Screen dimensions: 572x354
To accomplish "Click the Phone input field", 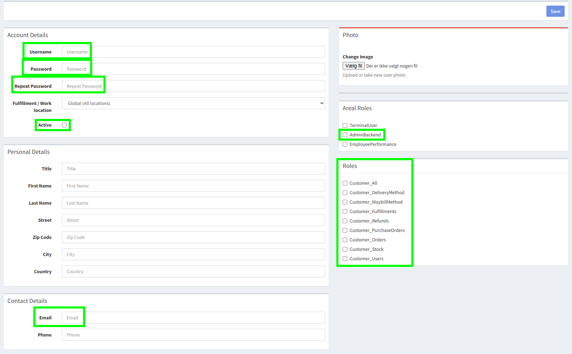I will click(x=194, y=335).
